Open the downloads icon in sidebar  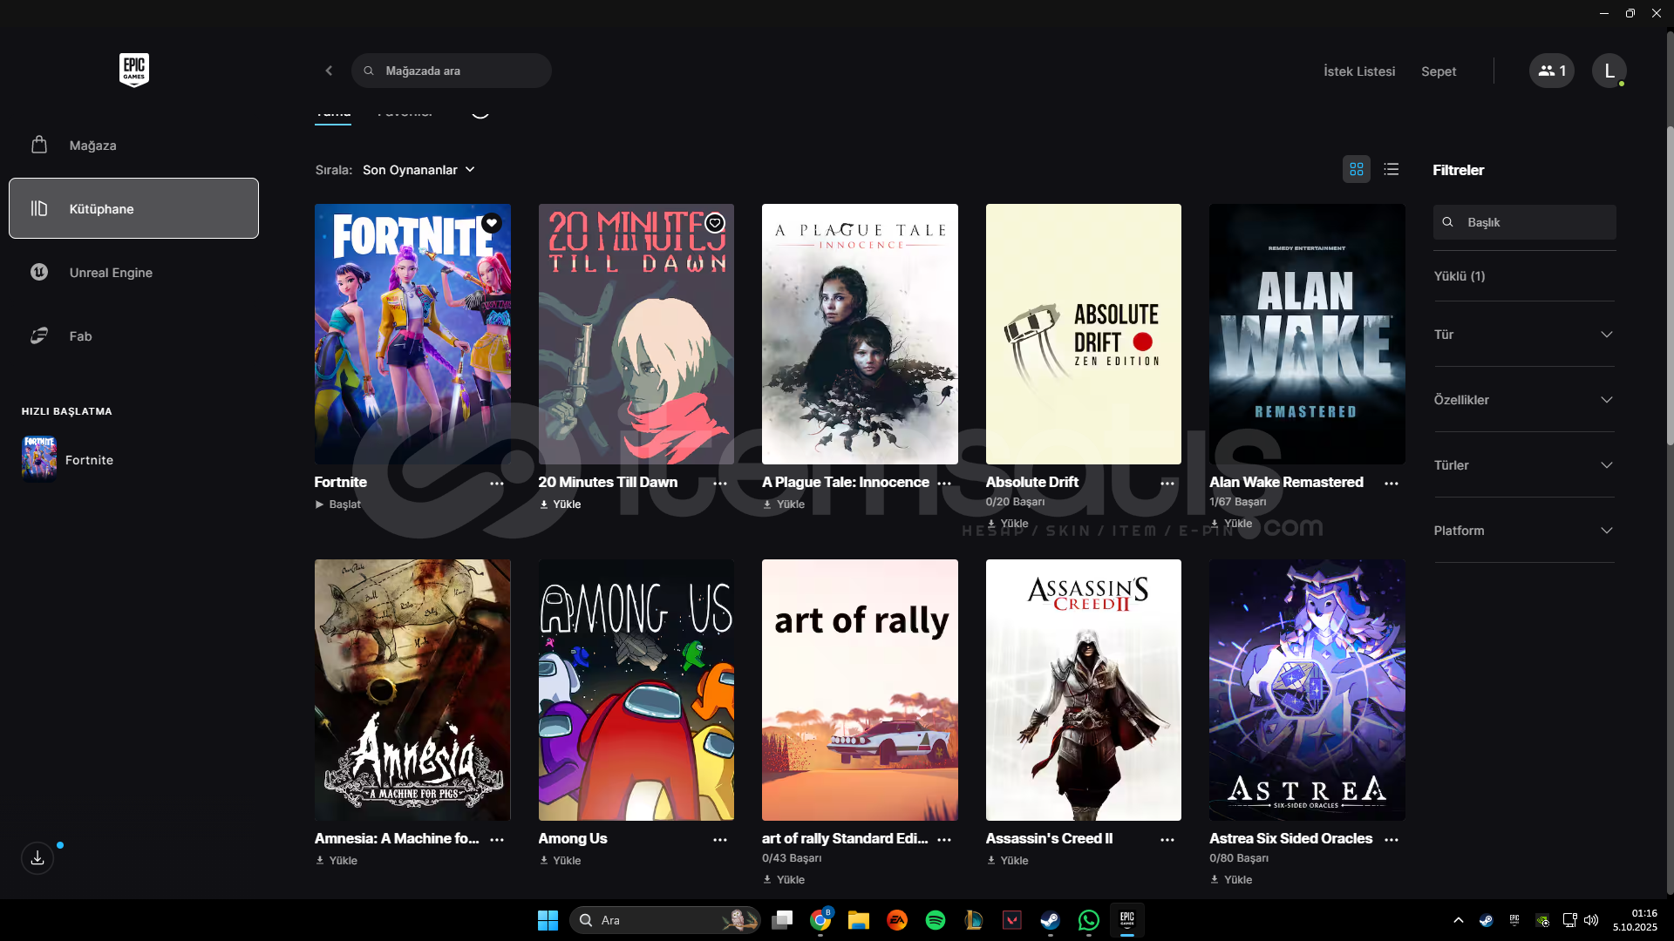pos(37,858)
